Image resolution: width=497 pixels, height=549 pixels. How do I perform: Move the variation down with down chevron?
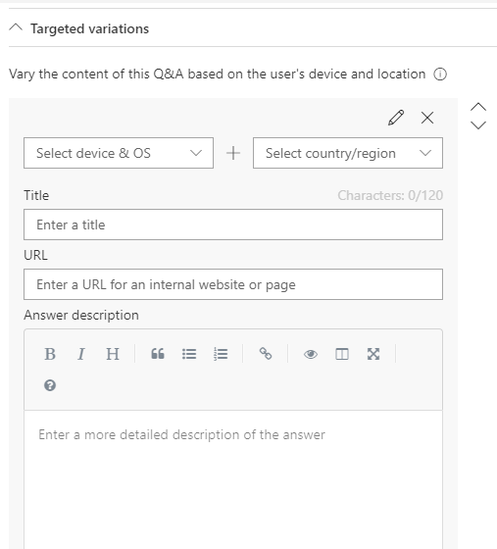[x=478, y=125]
